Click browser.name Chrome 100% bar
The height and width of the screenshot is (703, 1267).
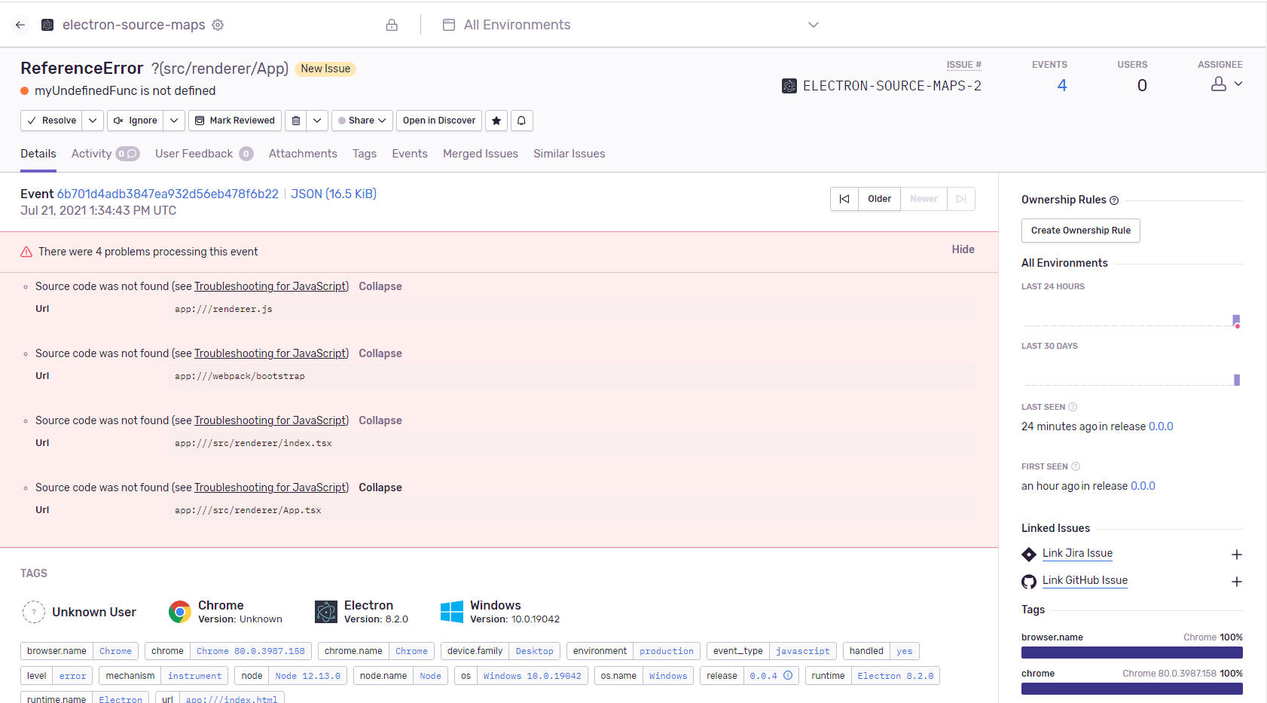click(1132, 653)
